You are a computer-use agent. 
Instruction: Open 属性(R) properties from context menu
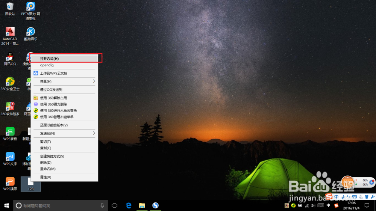(64, 177)
